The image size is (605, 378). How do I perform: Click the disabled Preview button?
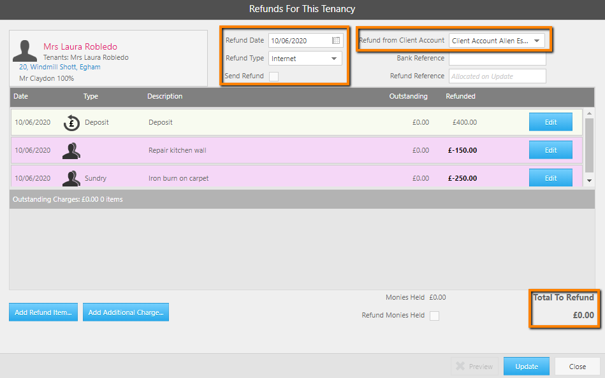tap(474, 367)
